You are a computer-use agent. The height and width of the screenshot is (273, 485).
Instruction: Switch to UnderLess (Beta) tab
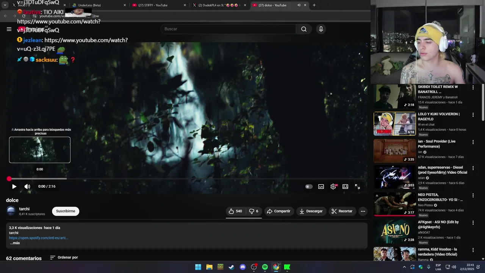pos(99,5)
